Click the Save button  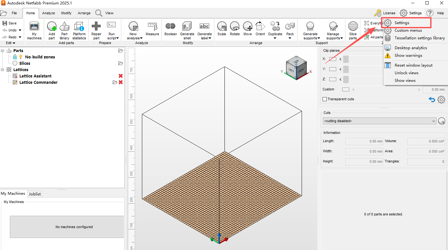10,23
